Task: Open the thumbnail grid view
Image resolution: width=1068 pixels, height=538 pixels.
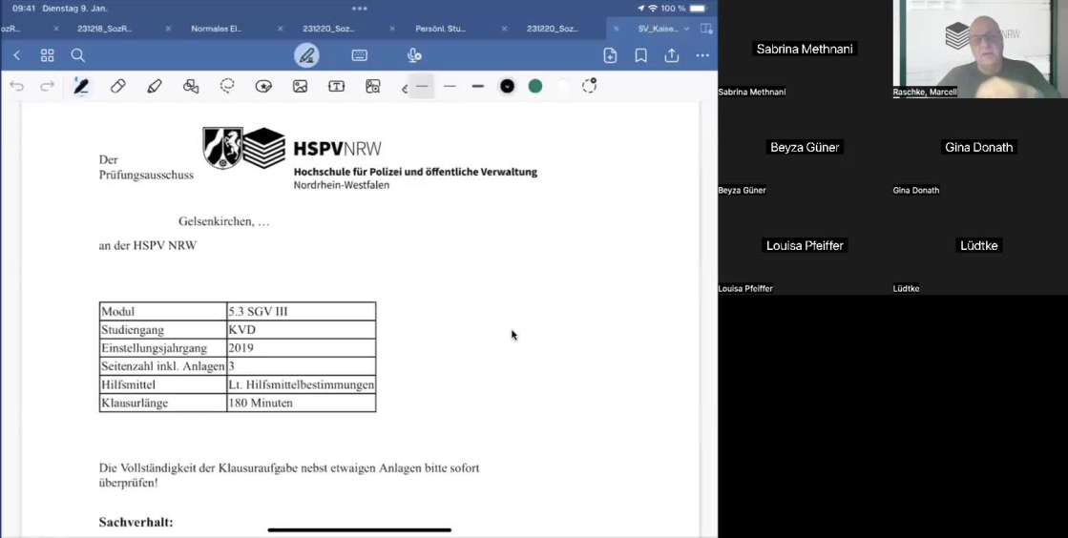Action: (x=47, y=56)
